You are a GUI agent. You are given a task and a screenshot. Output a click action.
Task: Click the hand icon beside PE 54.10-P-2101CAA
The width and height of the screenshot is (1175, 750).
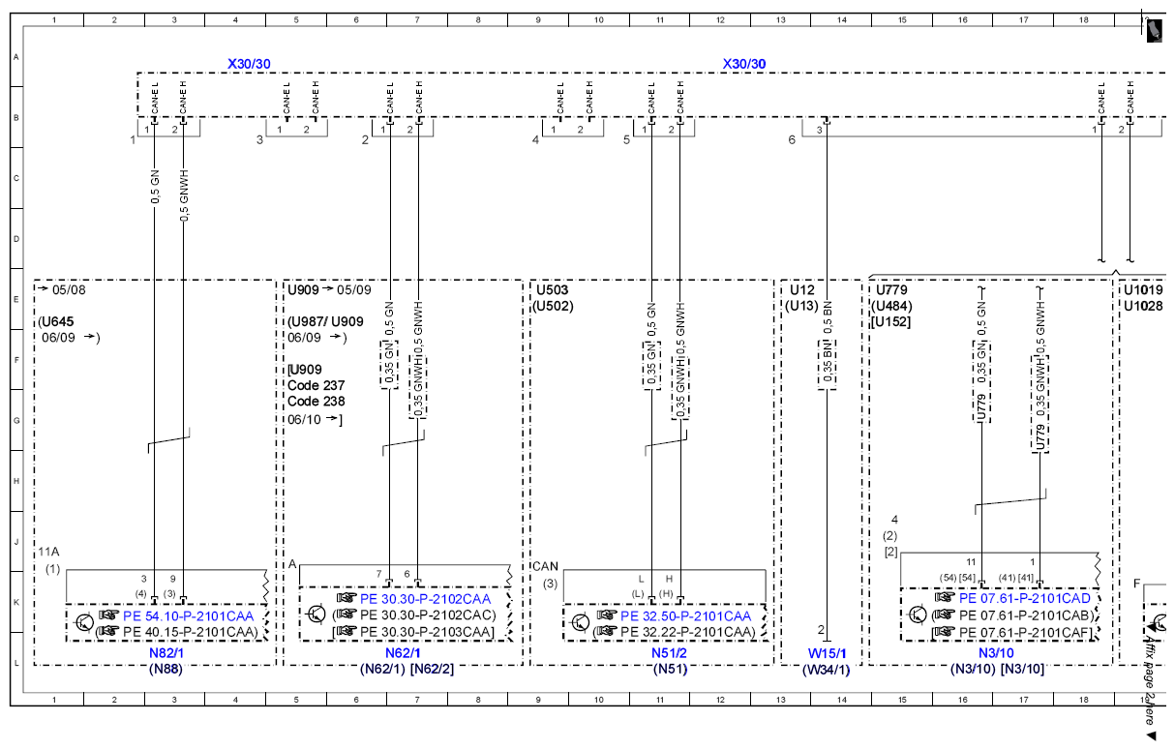coord(109,615)
